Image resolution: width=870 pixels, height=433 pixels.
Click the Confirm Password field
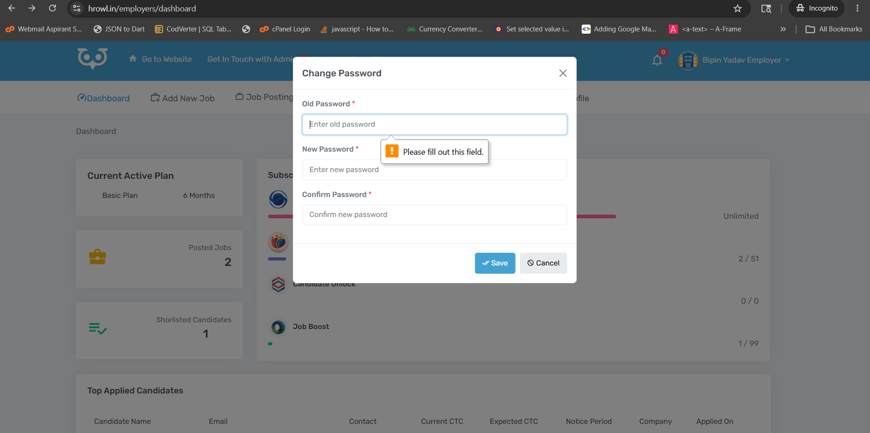pyautogui.click(x=434, y=215)
